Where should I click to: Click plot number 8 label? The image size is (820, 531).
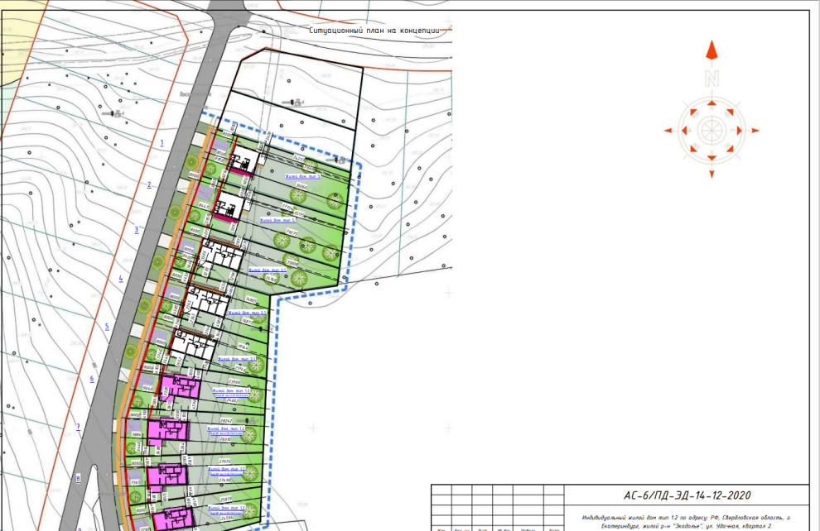(79, 478)
